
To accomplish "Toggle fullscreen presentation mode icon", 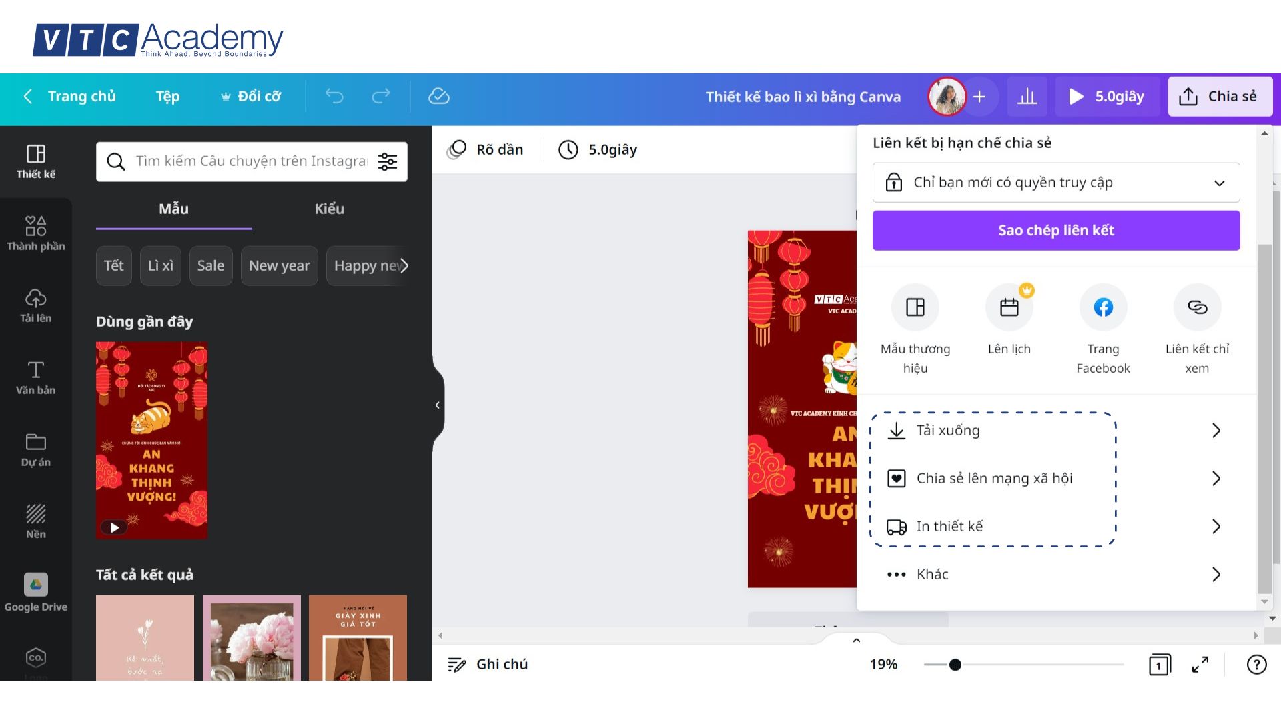I will click(x=1200, y=665).
